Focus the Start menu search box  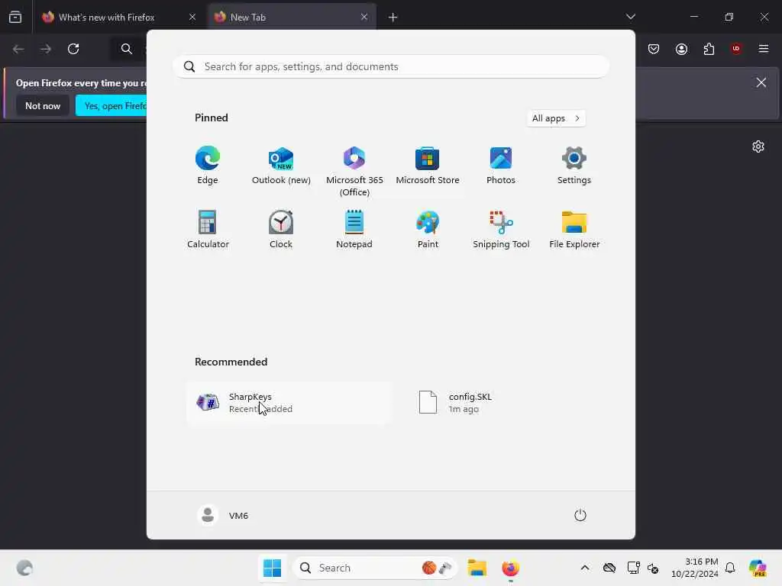tap(391, 66)
